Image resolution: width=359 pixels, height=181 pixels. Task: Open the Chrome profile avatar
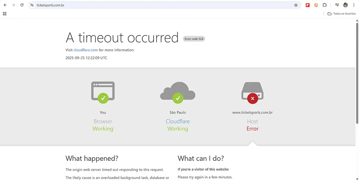345,5
